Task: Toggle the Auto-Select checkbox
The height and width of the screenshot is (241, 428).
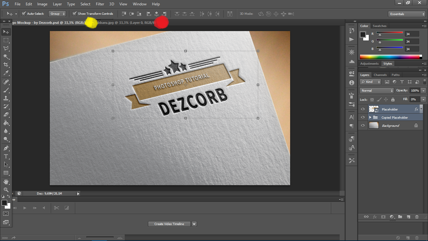Action: 23,14
